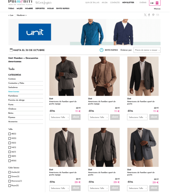Image resolution: width=171 pixels, height=194 pixels.
Task: Click the Primeriti logo
Action: 21,3
